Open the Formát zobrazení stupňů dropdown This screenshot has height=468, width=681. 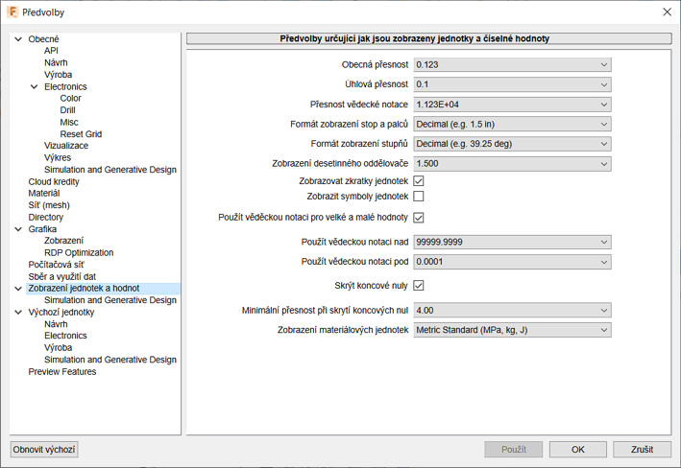tap(512, 144)
